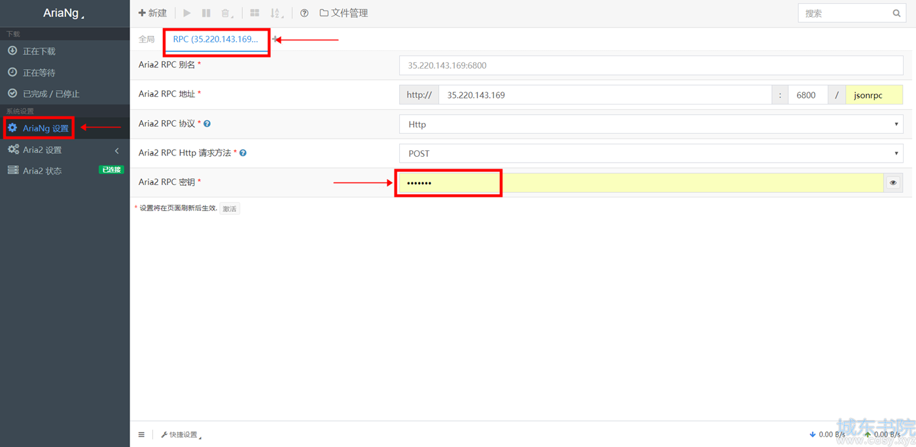Click the RPC 密钥 password field
The width and height of the screenshot is (916, 447).
pos(641,183)
